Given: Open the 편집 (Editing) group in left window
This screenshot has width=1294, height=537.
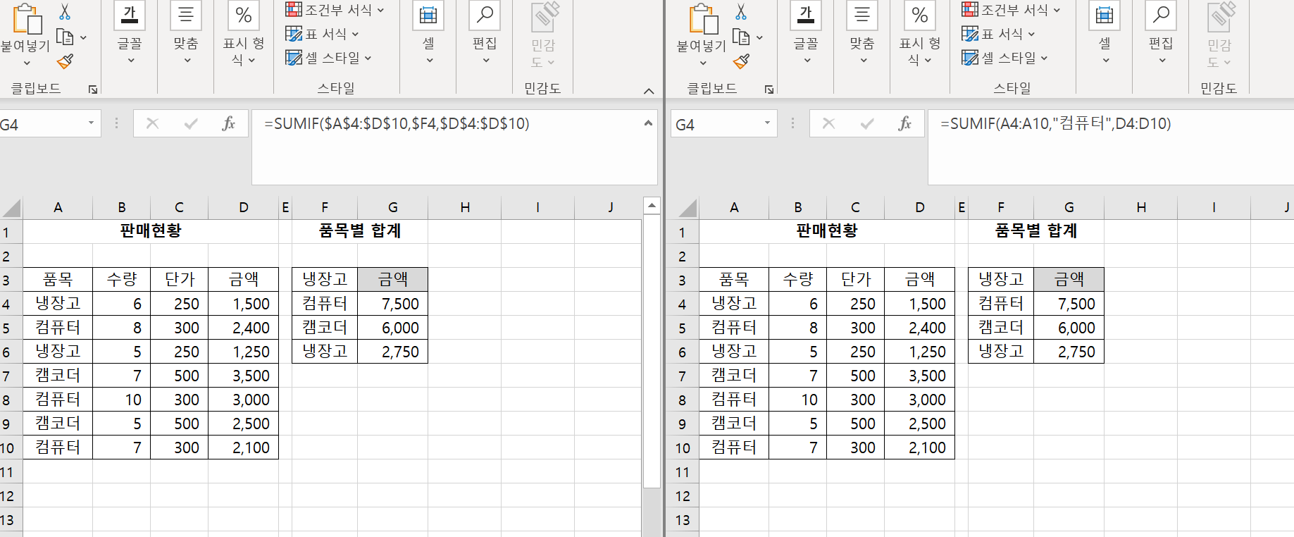Looking at the screenshot, I should [485, 32].
